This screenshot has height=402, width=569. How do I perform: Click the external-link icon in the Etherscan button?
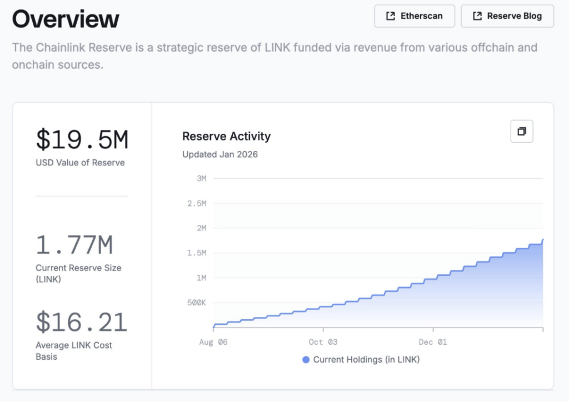[391, 16]
